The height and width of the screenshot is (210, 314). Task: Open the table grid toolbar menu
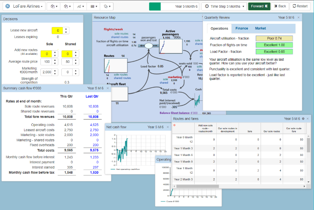93,6
